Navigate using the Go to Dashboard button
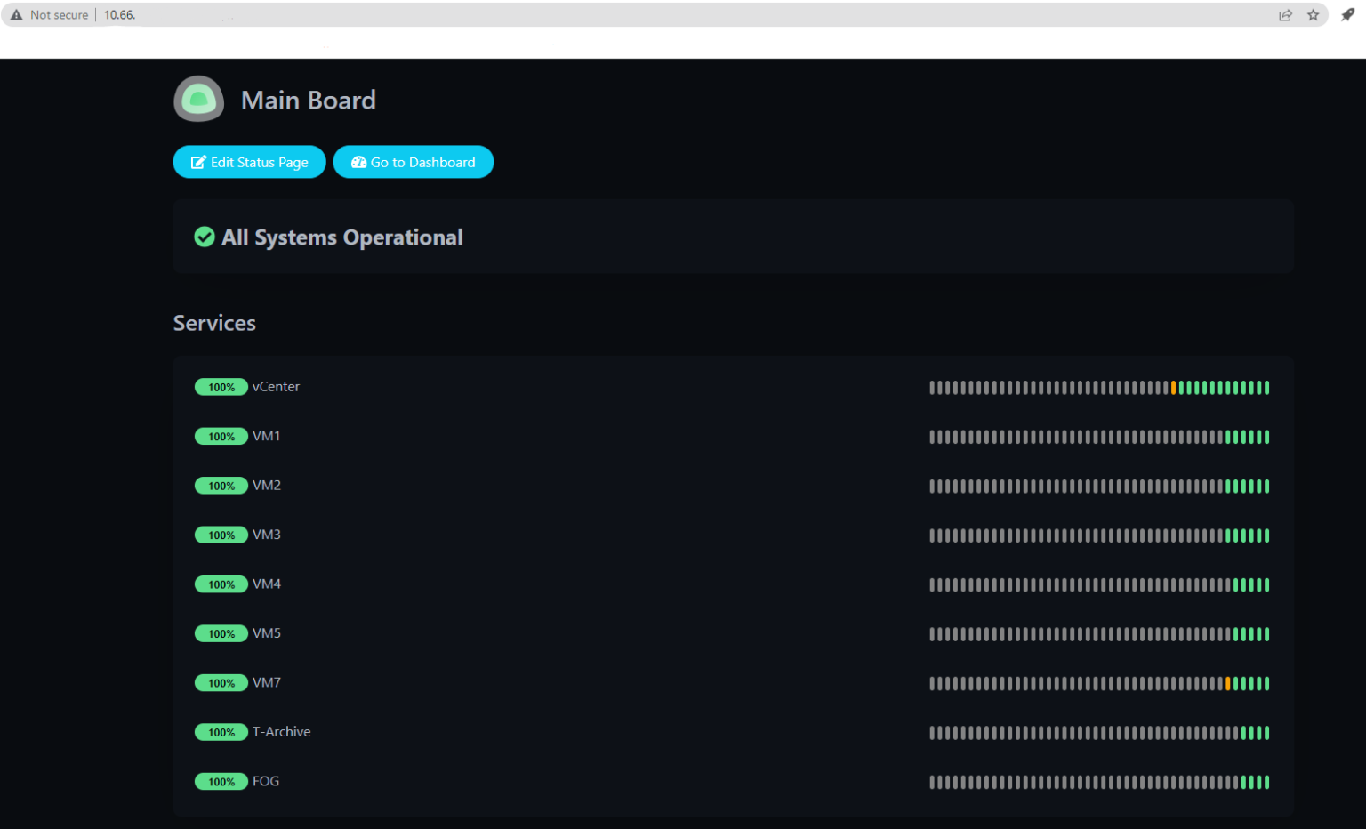1366x829 pixels. click(414, 162)
